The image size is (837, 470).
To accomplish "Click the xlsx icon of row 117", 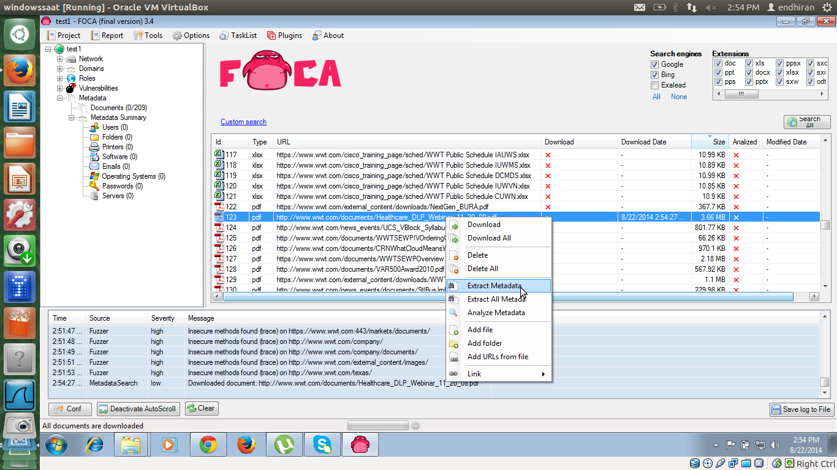I will (x=219, y=155).
